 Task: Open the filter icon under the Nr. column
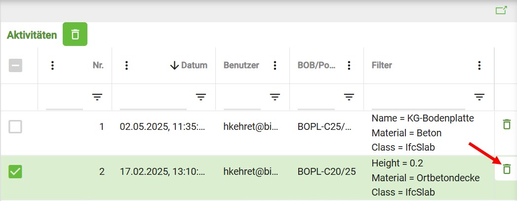click(97, 97)
